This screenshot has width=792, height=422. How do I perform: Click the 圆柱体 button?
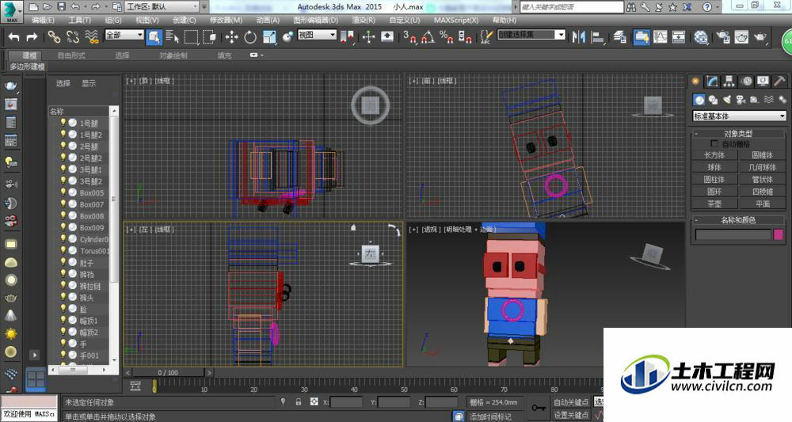pyautogui.click(x=714, y=179)
